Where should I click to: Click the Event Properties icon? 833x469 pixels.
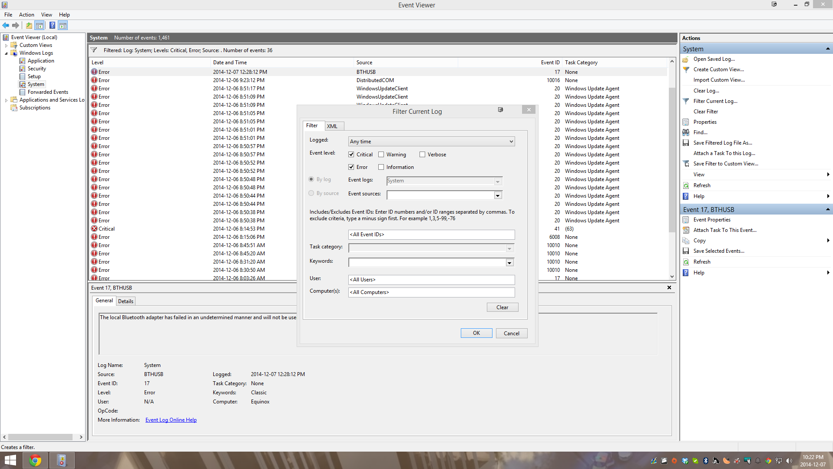tap(686, 220)
